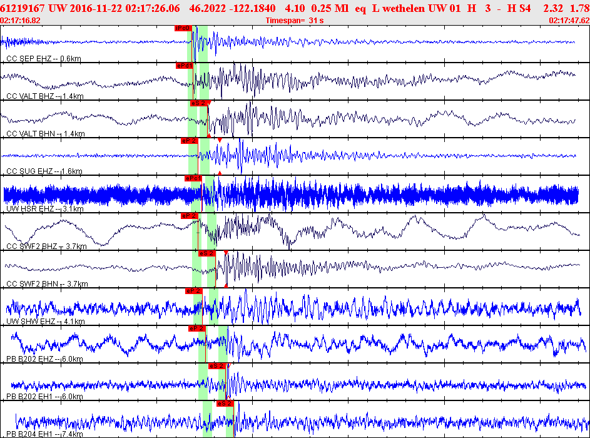590x438 pixels.
Task: Choose the CC SWF2 BHN channel label
Action: 47,284
